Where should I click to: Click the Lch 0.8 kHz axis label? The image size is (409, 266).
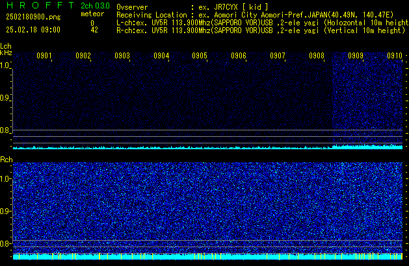[5, 130]
